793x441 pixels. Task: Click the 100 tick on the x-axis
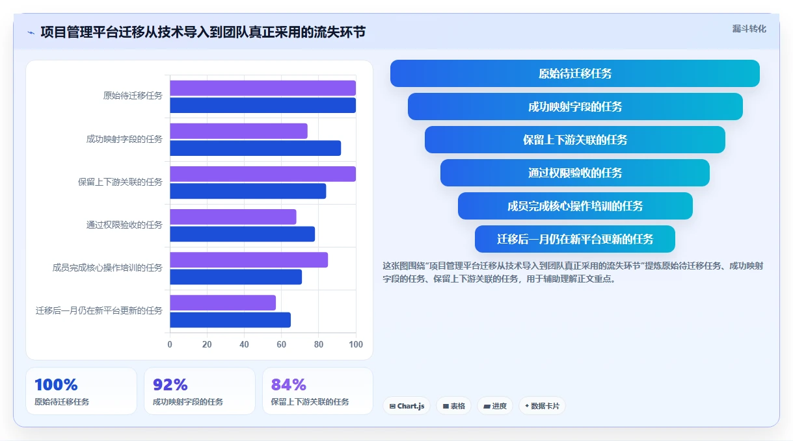tap(356, 344)
